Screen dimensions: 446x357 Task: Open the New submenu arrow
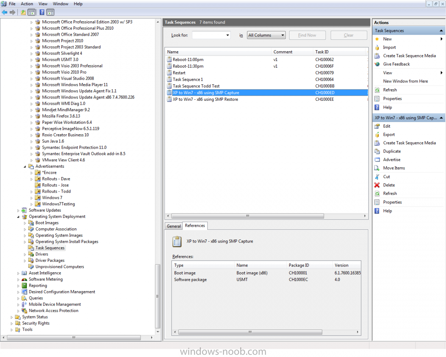[x=442, y=39]
